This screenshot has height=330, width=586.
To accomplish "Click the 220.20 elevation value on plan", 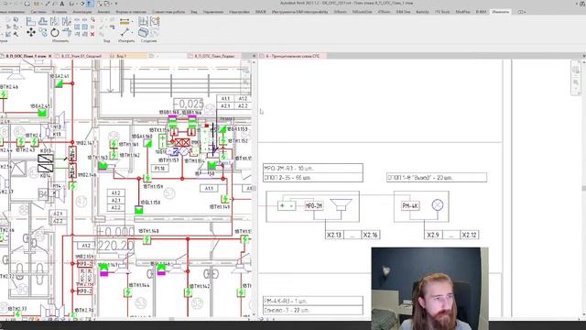I will pos(115,246).
